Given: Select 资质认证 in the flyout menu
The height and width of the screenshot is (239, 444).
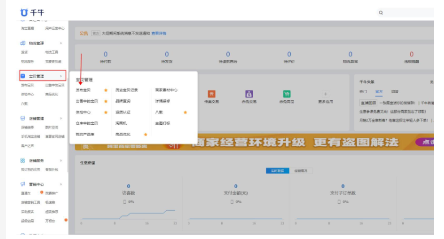Looking at the screenshot, I should click(123, 112).
